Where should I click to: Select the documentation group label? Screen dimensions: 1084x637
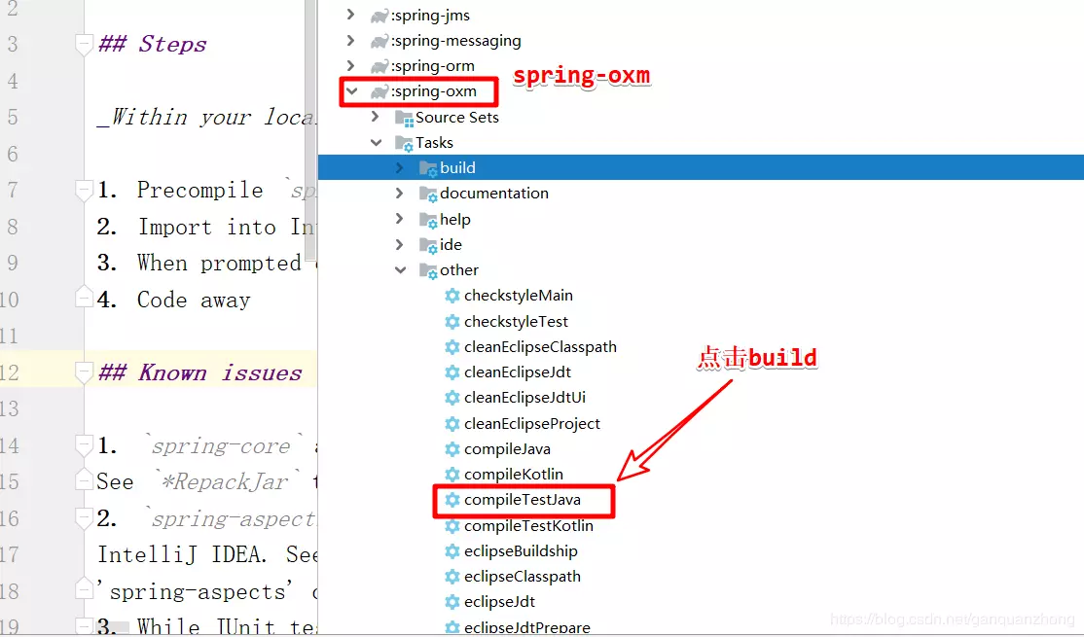(494, 194)
